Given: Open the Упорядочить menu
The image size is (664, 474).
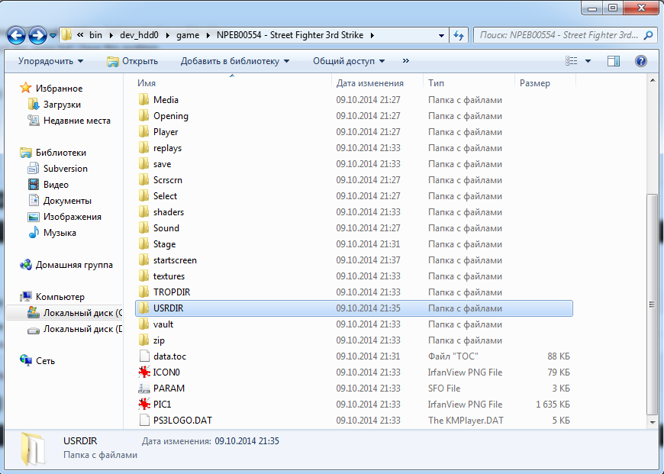Looking at the screenshot, I should pos(51,61).
